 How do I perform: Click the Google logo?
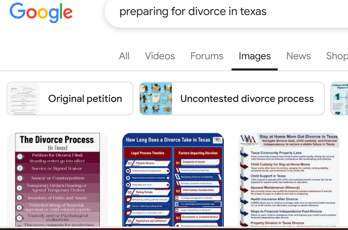[x=41, y=13]
